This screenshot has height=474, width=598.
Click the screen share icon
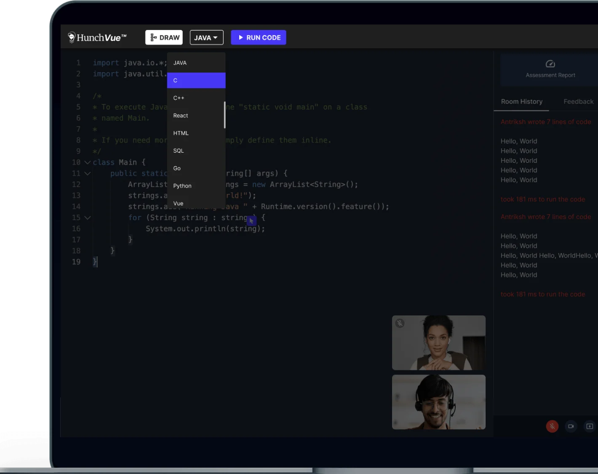click(x=590, y=426)
